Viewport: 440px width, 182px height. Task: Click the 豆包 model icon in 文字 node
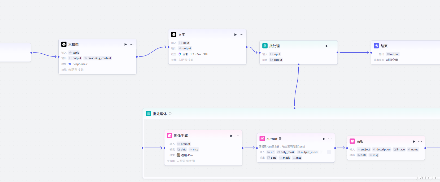[180, 54]
